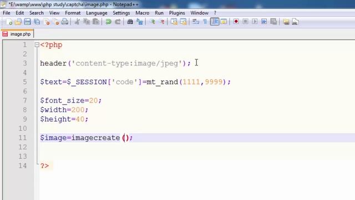Screen dimensions: 355x200
Task: Click the second-to-last toolbar folder icon
Action: pyautogui.click(x=286, y=22)
